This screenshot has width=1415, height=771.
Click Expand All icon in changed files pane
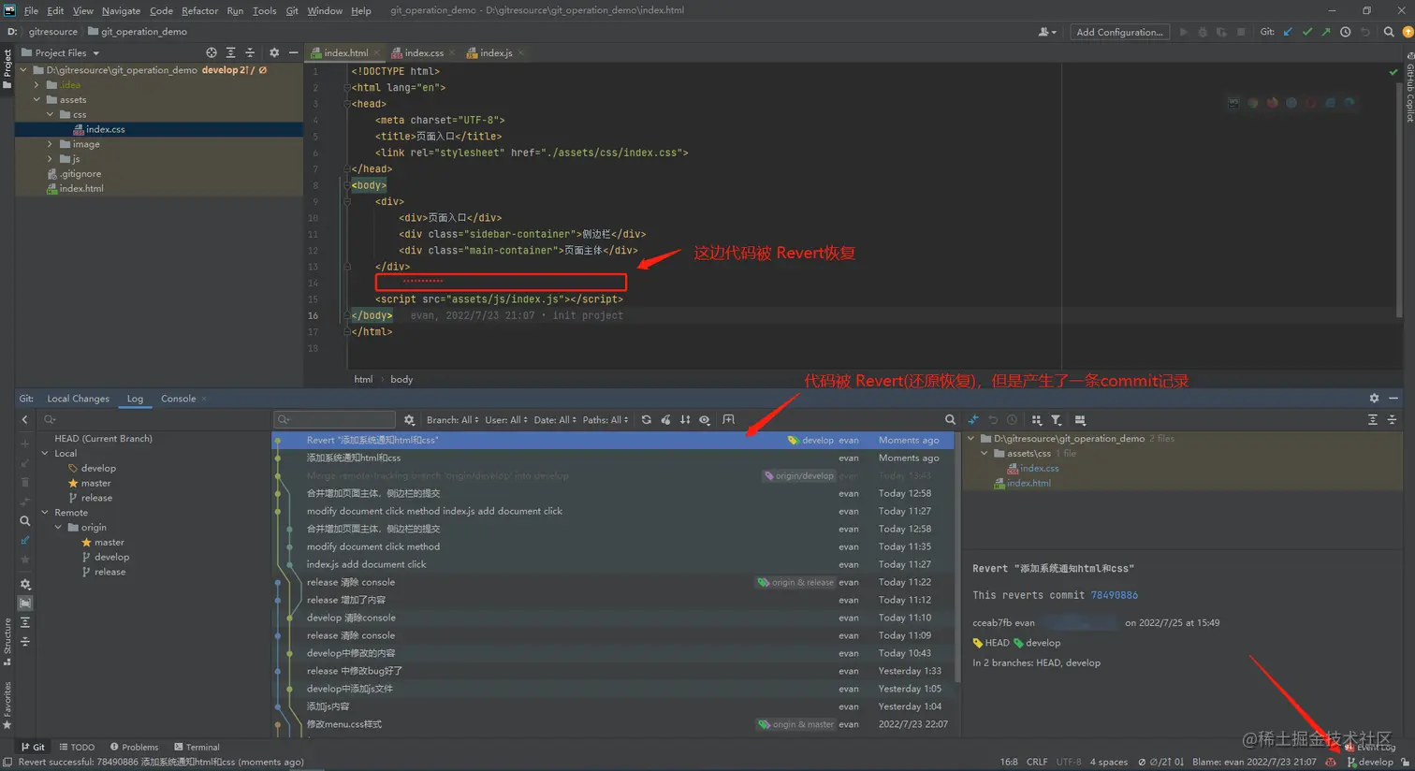click(x=1373, y=420)
